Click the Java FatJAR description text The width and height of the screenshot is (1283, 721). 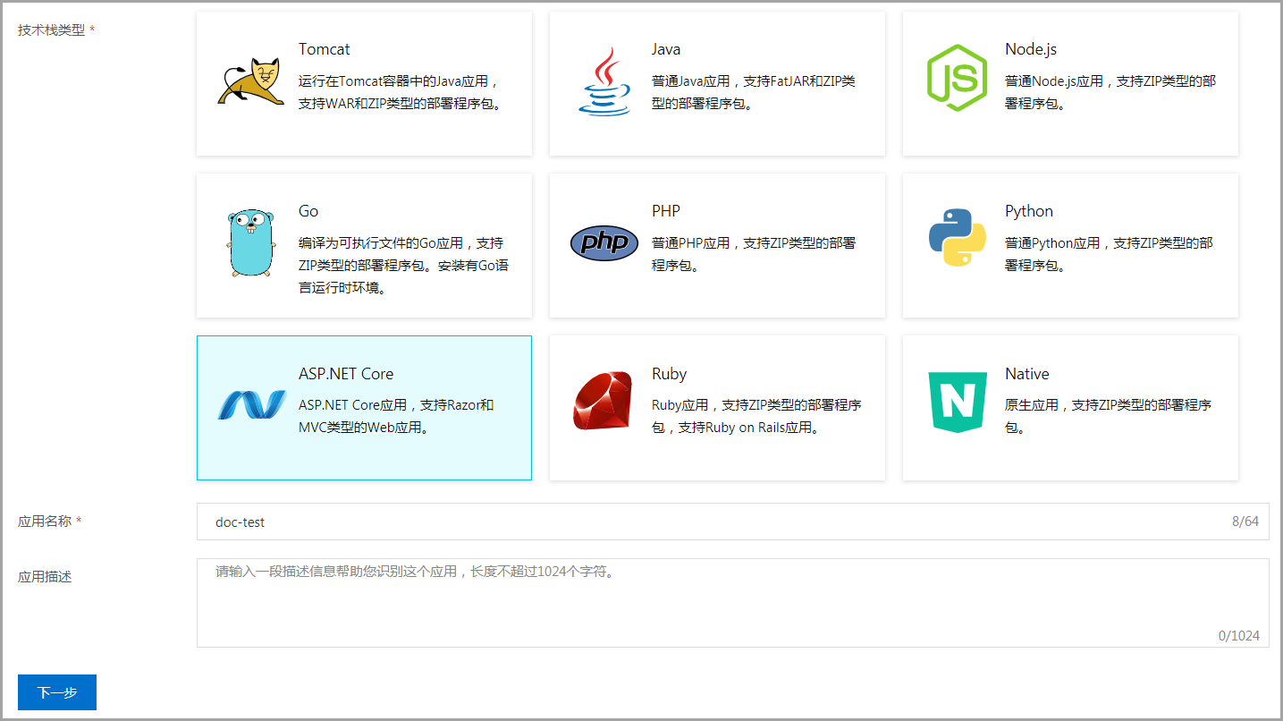click(754, 92)
